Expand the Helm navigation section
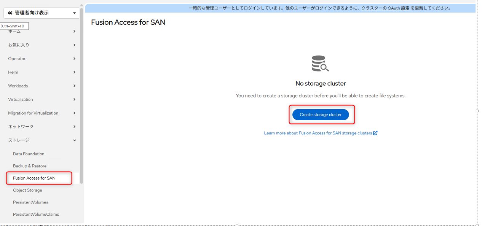Screen dimensions: 482x226 point(42,72)
